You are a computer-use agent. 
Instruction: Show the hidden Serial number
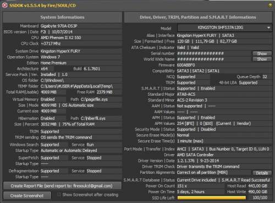[262, 53]
